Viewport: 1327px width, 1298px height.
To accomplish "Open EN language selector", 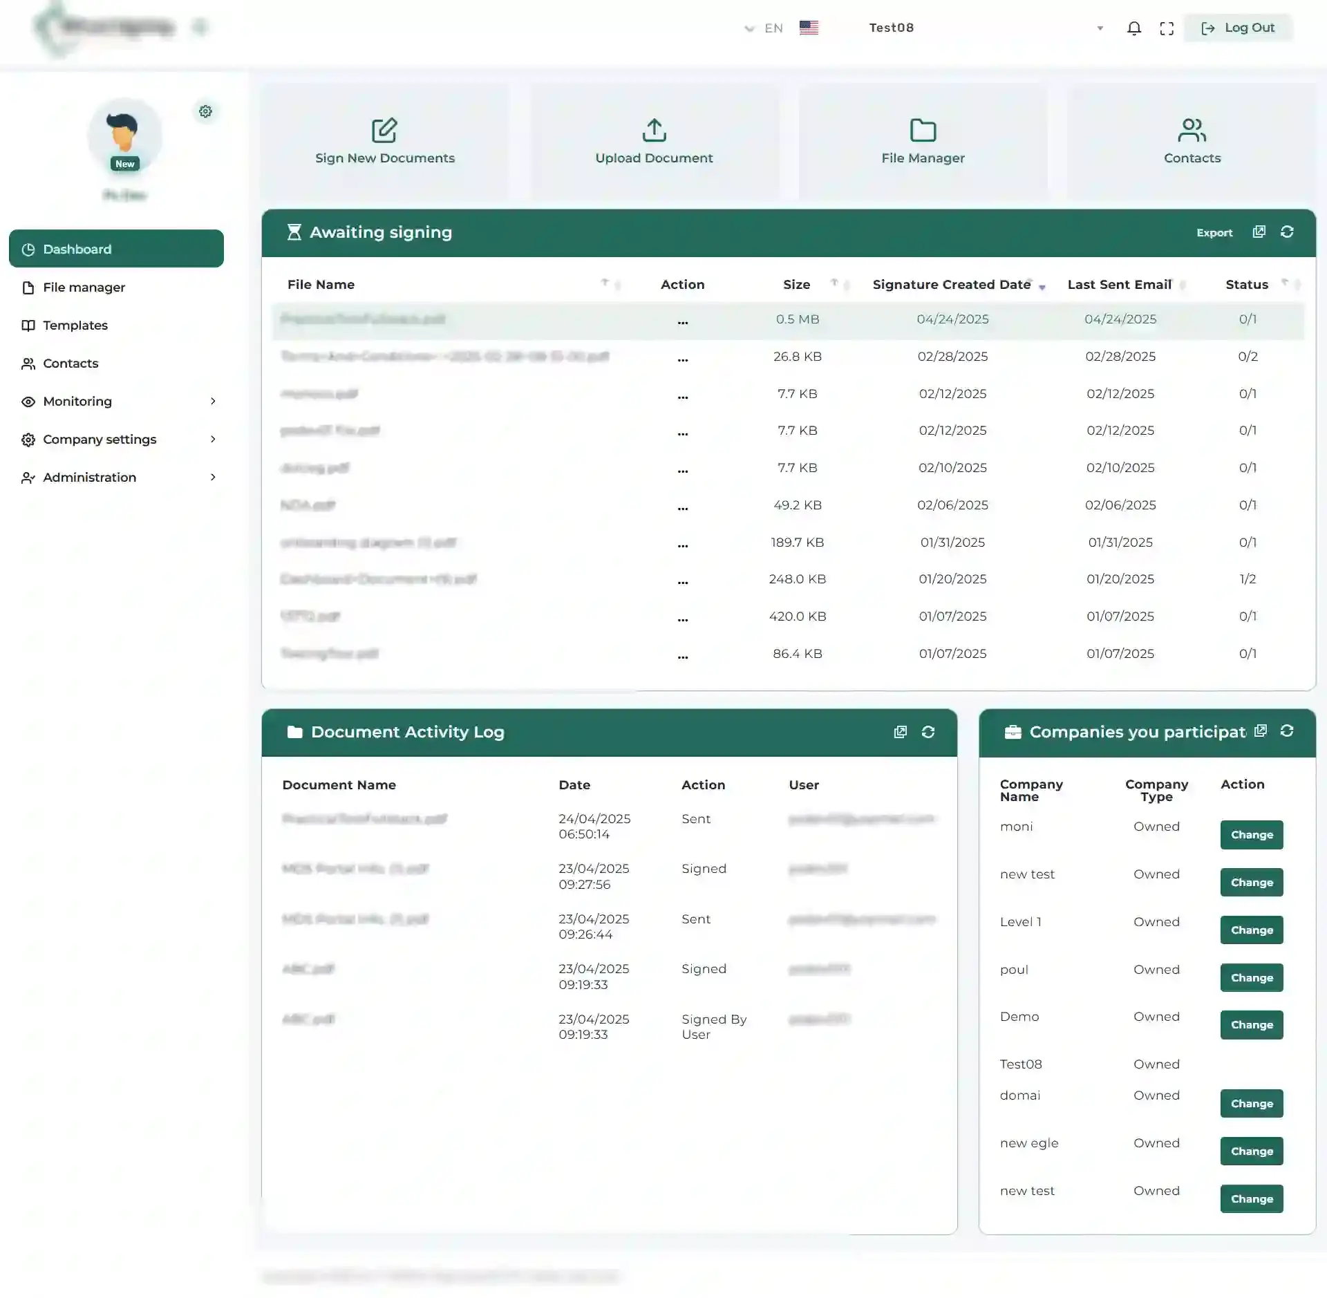I will 772,28.
